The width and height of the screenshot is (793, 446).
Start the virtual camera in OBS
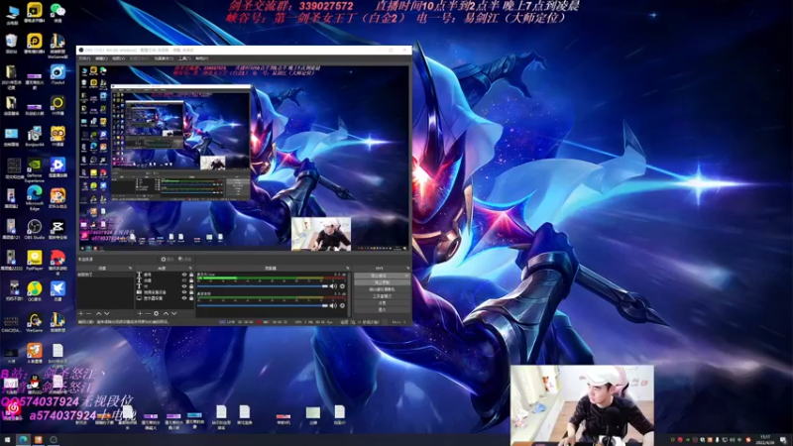tap(382, 289)
